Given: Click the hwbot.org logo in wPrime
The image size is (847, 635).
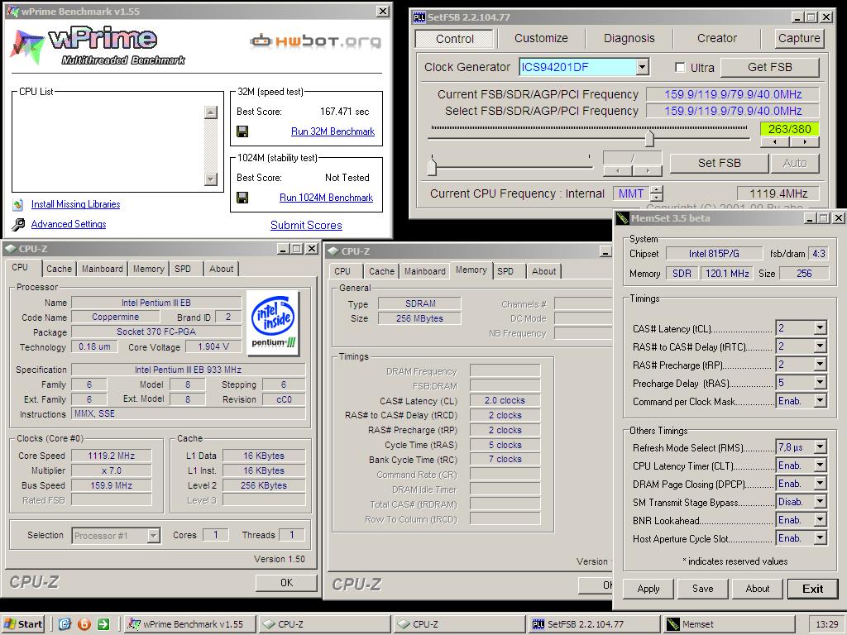Looking at the screenshot, I should pyautogui.click(x=316, y=41).
